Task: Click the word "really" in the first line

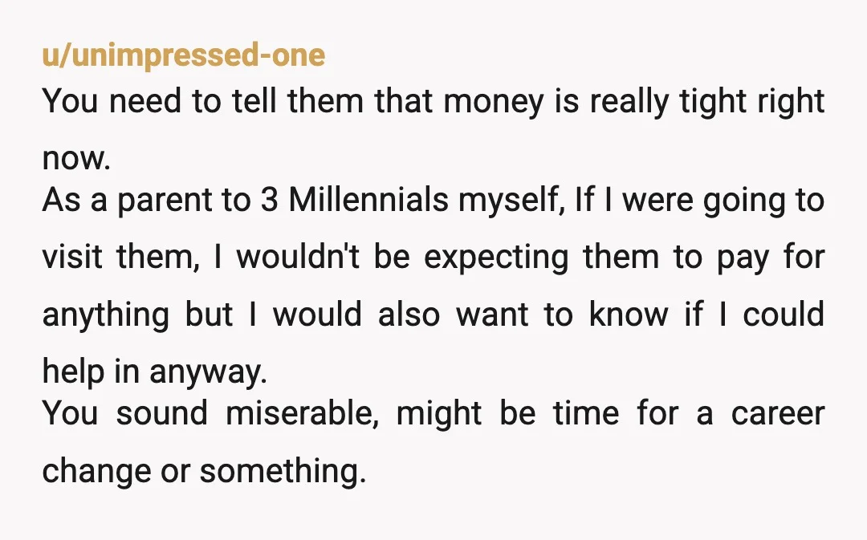Action: tap(629, 102)
